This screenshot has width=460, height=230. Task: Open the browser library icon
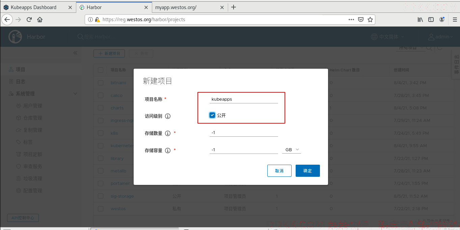(420, 20)
